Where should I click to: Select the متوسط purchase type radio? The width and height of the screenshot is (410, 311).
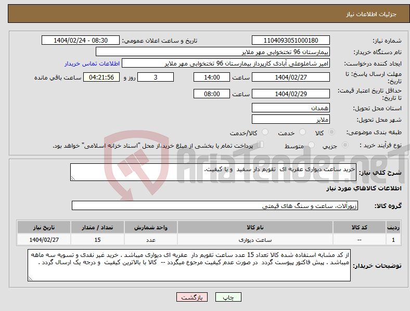(312, 145)
